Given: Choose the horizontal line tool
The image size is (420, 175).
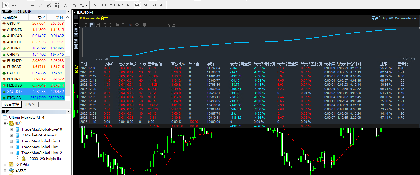Looking at the screenshot, I should coord(32,5).
